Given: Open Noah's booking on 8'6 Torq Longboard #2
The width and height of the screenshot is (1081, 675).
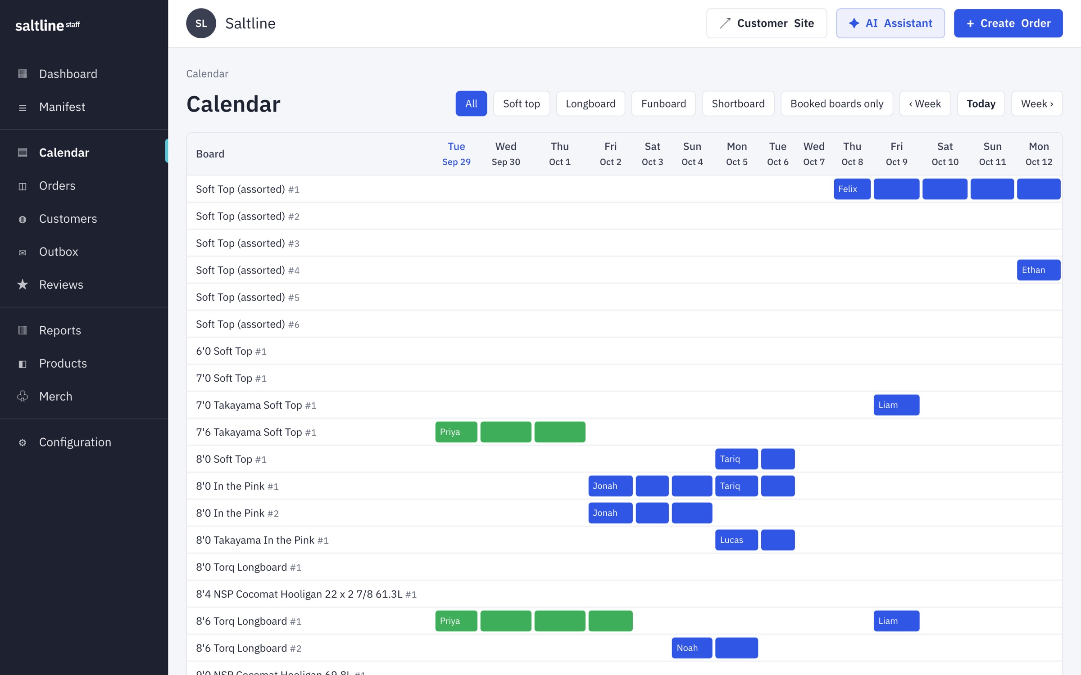Looking at the screenshot, I should click(692, 648).
